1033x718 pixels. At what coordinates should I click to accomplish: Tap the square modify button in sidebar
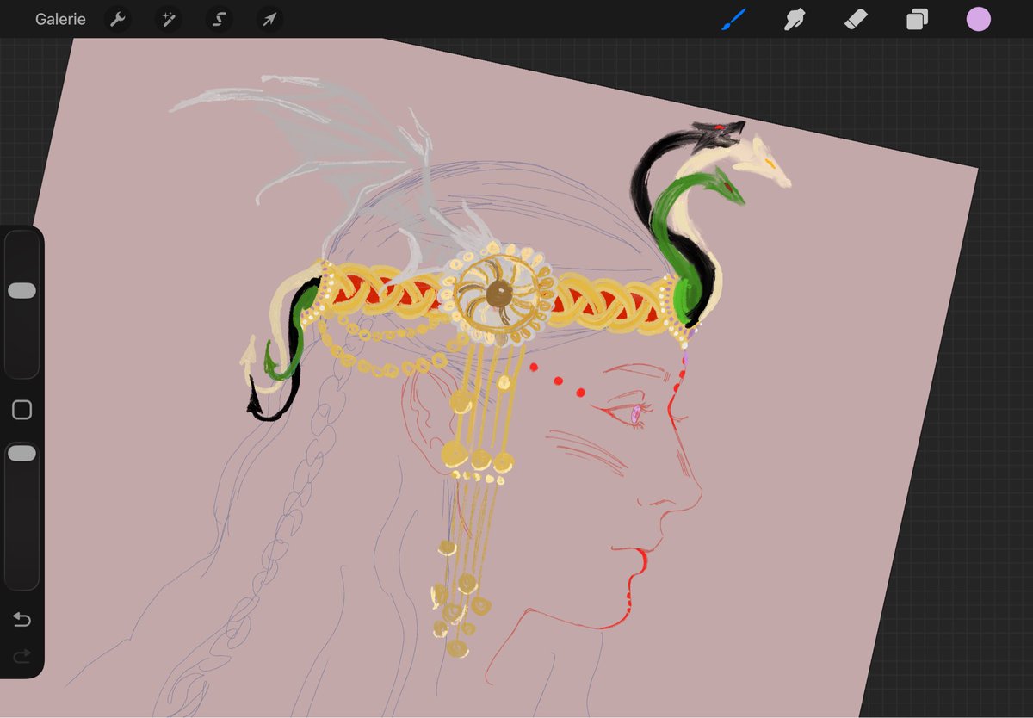[x=22, y=410]
